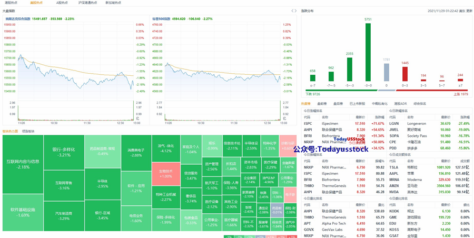
Task: Click the tallest 5751 distribution bar
Action: pyautogui.click(x=368, y=52)
